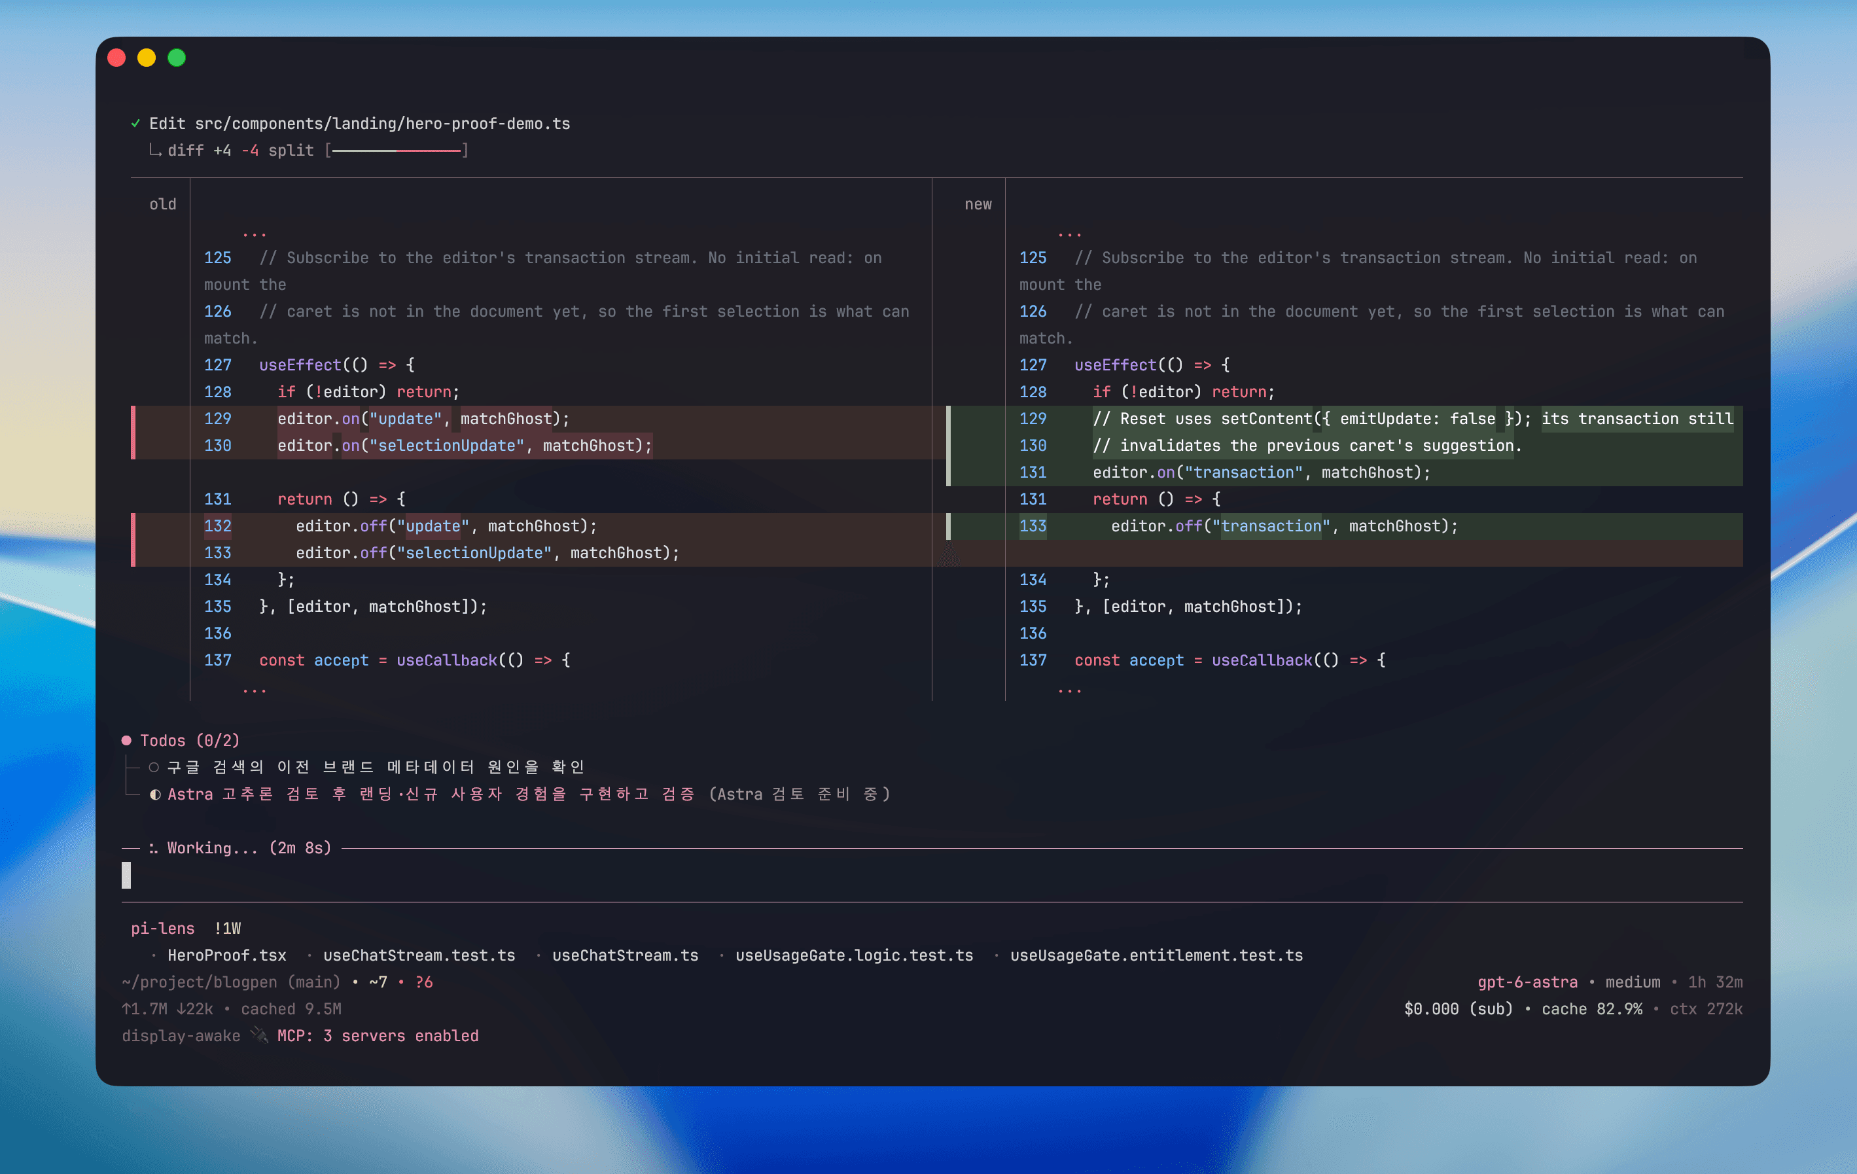
Task: Click the ?6 untracked files indicator
Action: tap(424, 983)
